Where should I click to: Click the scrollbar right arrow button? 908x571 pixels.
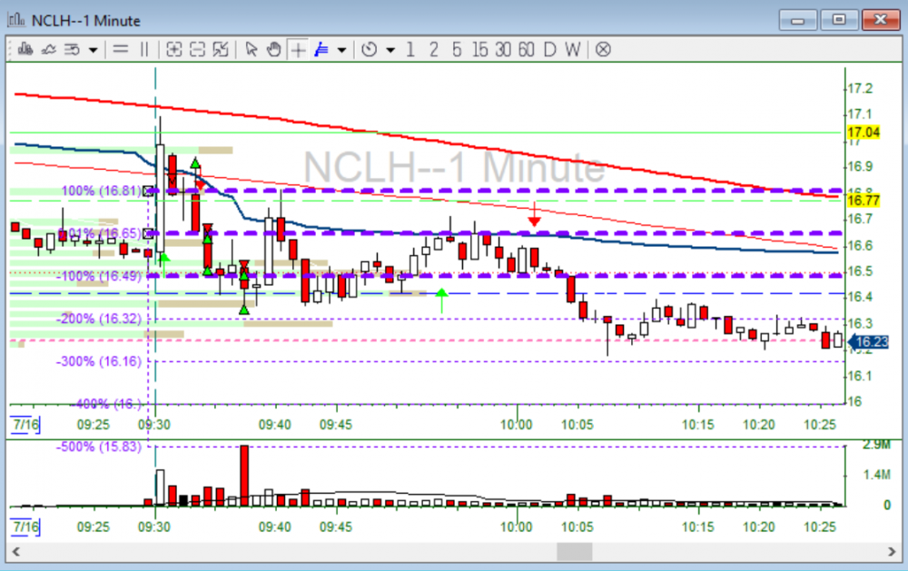[x=891, y=552]
